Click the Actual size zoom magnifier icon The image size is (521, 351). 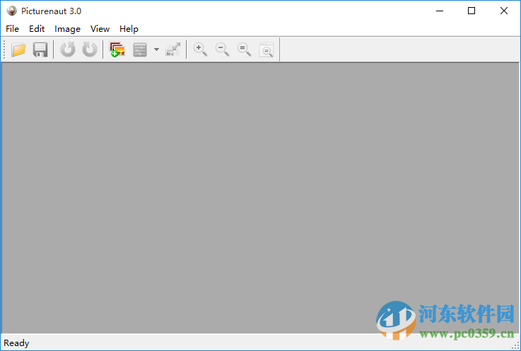point(244,50)
